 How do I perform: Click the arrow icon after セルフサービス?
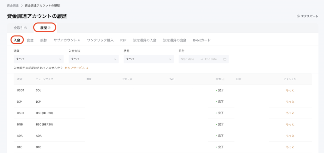87,68
